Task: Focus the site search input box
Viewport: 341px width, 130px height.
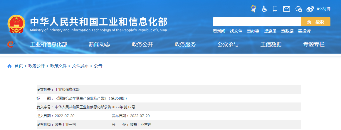Action: pyautogui.click(x=257, y=22)
